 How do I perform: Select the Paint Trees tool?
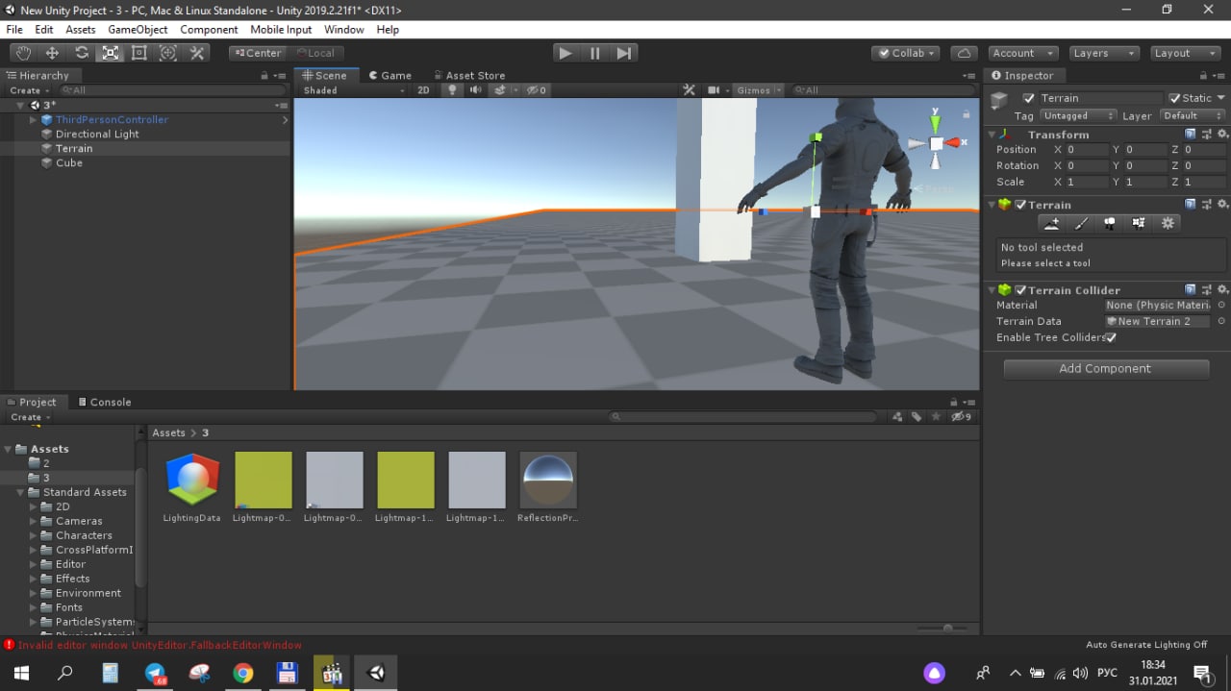(x=1110, y=223)
